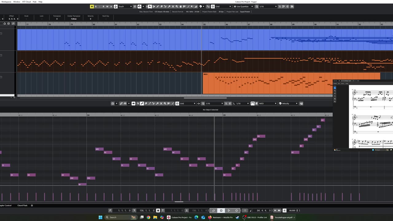Open the Help menu
This screenshot has width=393, height=221.
click(x=40, y=2)
